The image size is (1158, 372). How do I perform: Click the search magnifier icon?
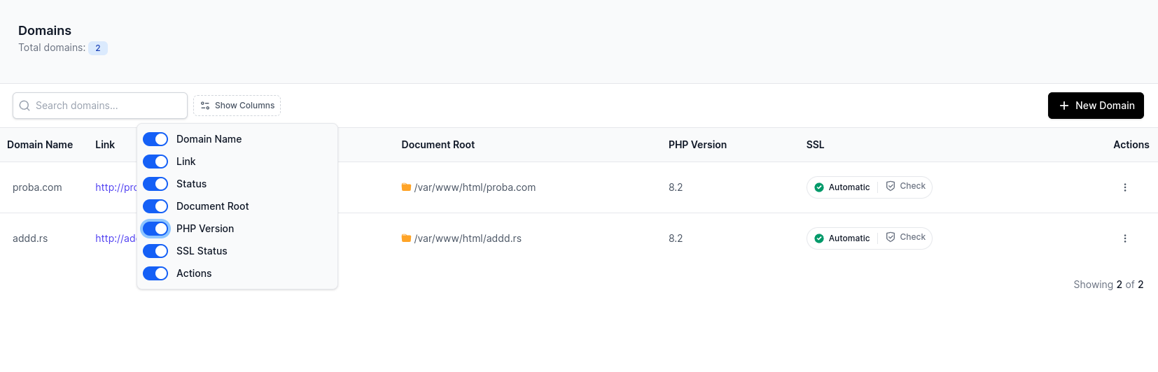[x=25, y=106]
